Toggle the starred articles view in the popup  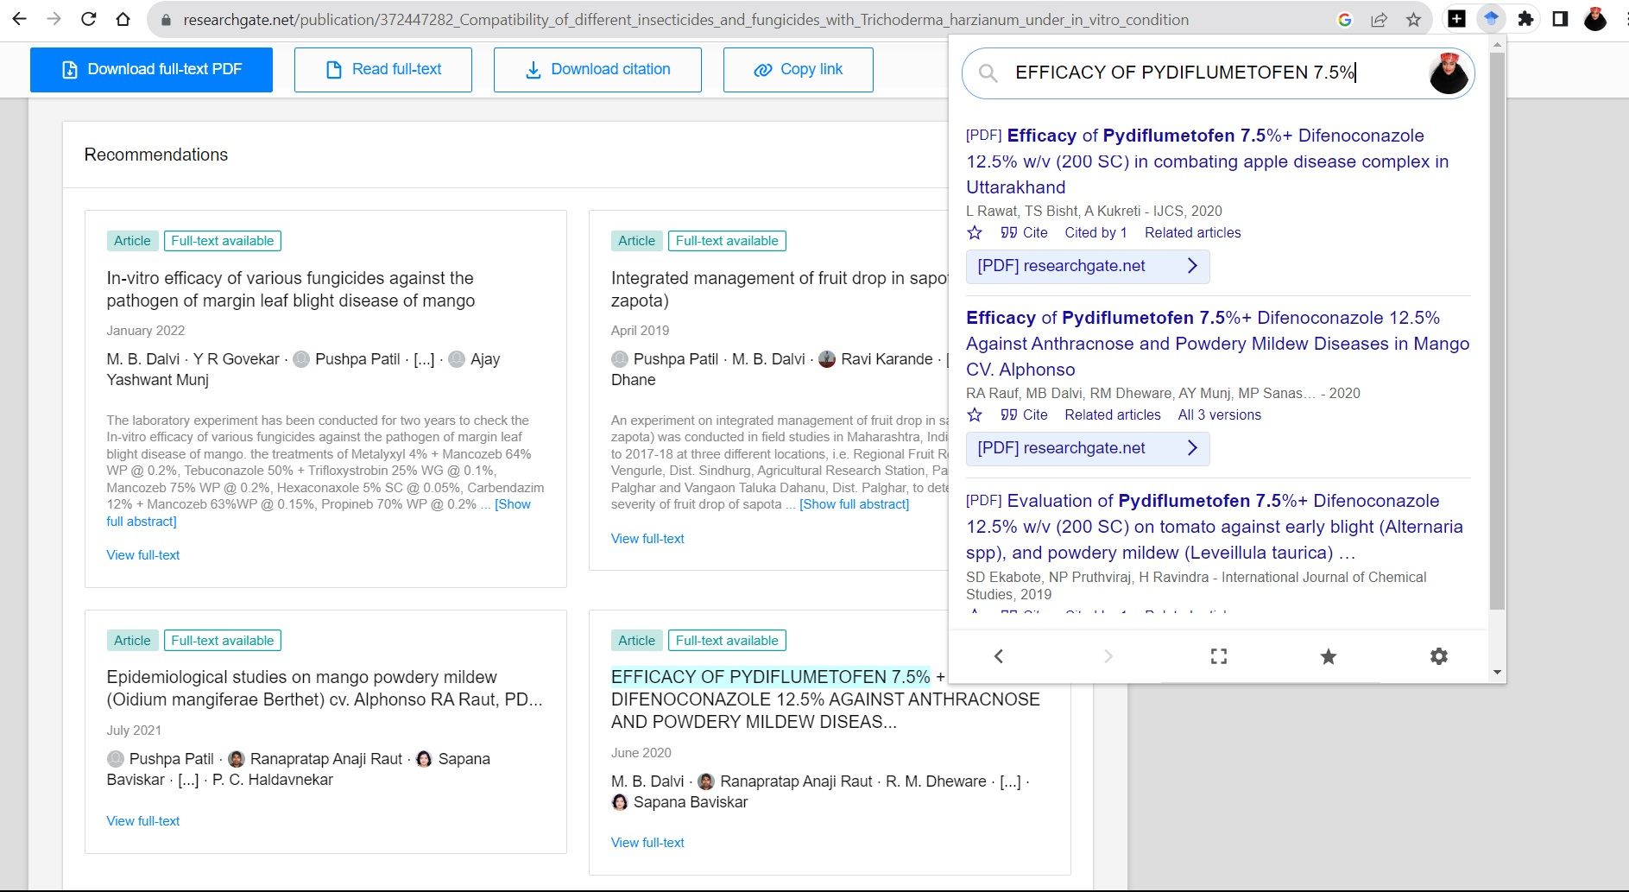coord(1329,656)
